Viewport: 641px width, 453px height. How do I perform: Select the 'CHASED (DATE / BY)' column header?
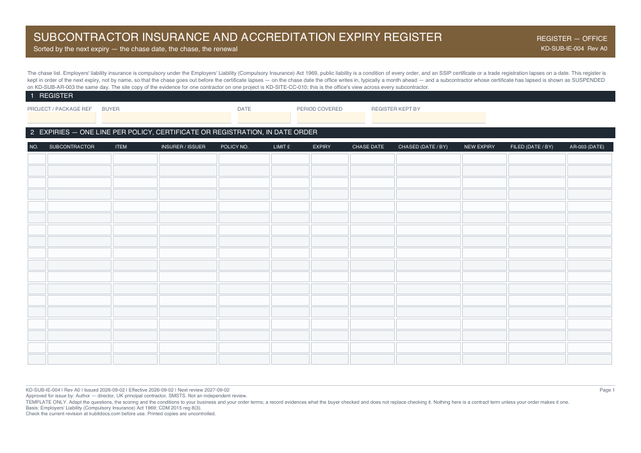pyautogui.click(x=422, y=147)
